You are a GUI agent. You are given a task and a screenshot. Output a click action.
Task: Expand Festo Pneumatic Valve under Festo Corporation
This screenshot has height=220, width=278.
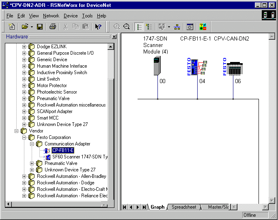[32, 163]
